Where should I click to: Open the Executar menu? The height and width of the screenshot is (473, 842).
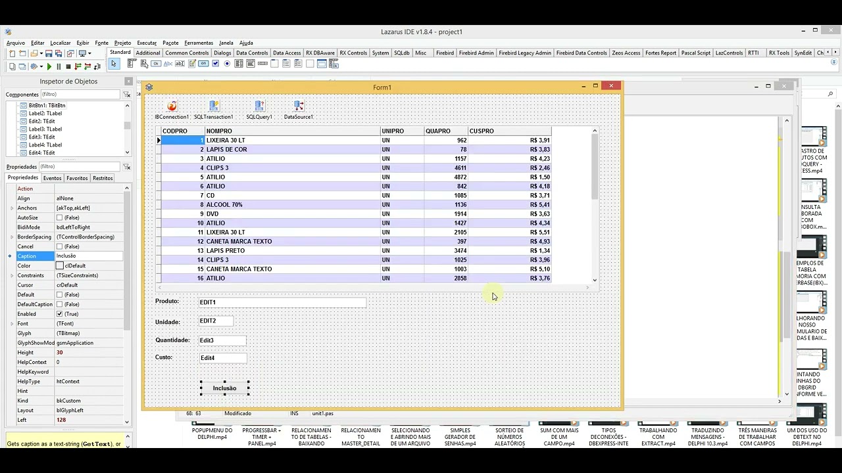(147, 43)
